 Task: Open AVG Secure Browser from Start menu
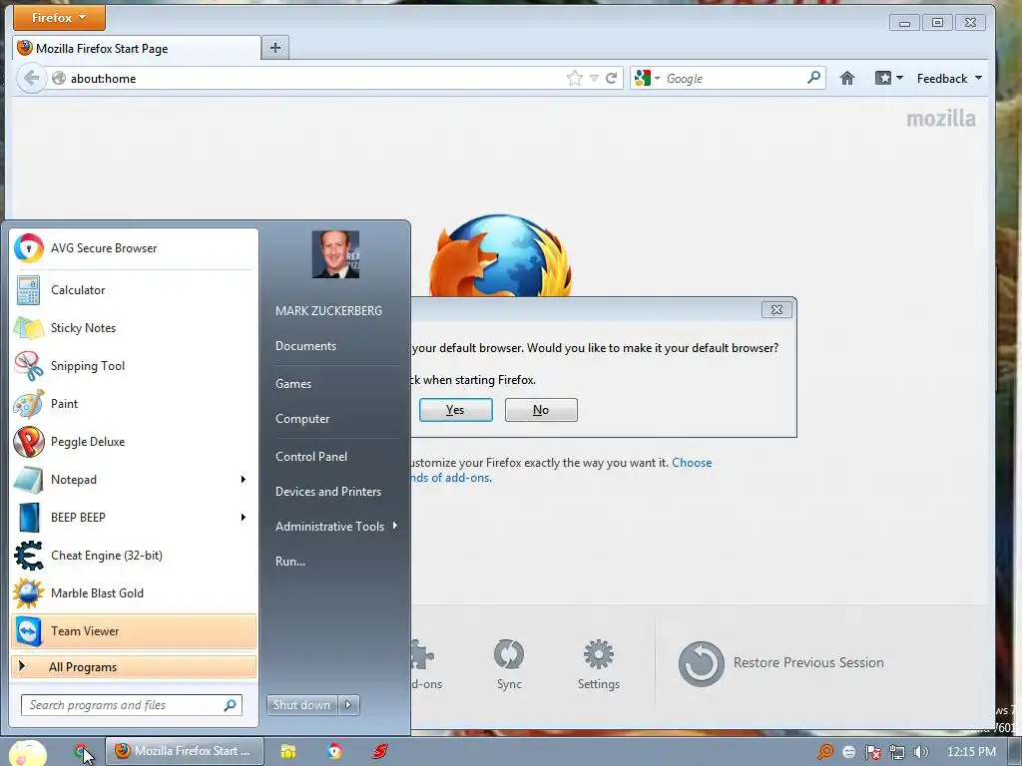pos(134,248)
